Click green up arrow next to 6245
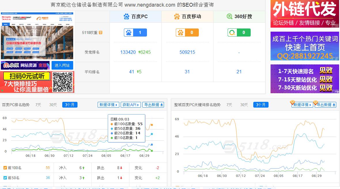The image size is (340, 189). (139, 52)
